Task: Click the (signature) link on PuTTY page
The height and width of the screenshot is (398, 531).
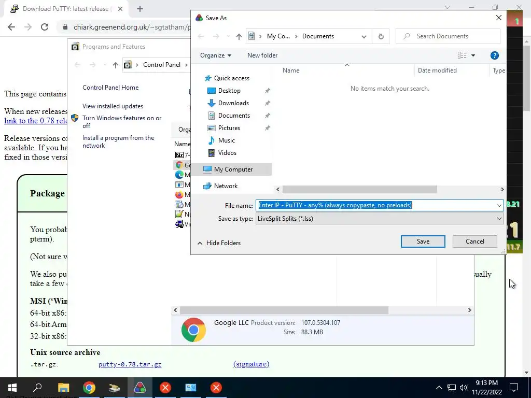Action: click(251, 364)
